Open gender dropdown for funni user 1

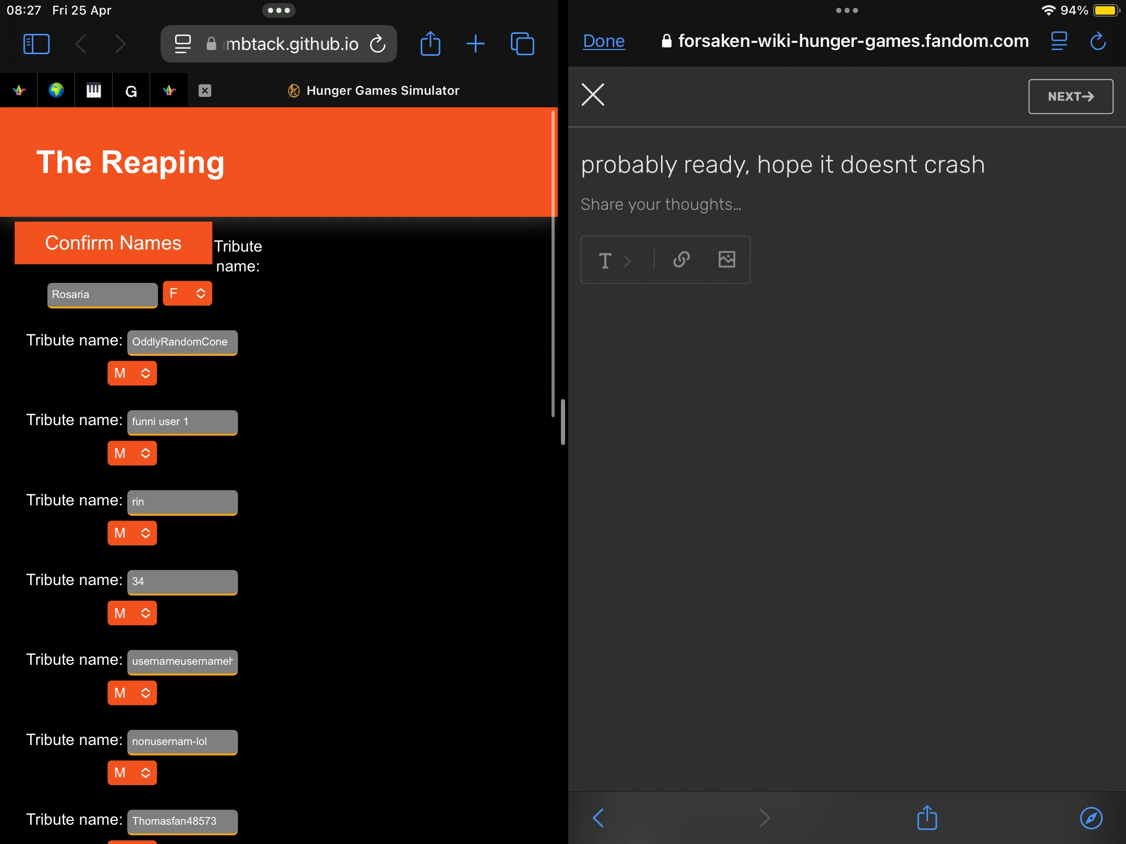(132, 453)
